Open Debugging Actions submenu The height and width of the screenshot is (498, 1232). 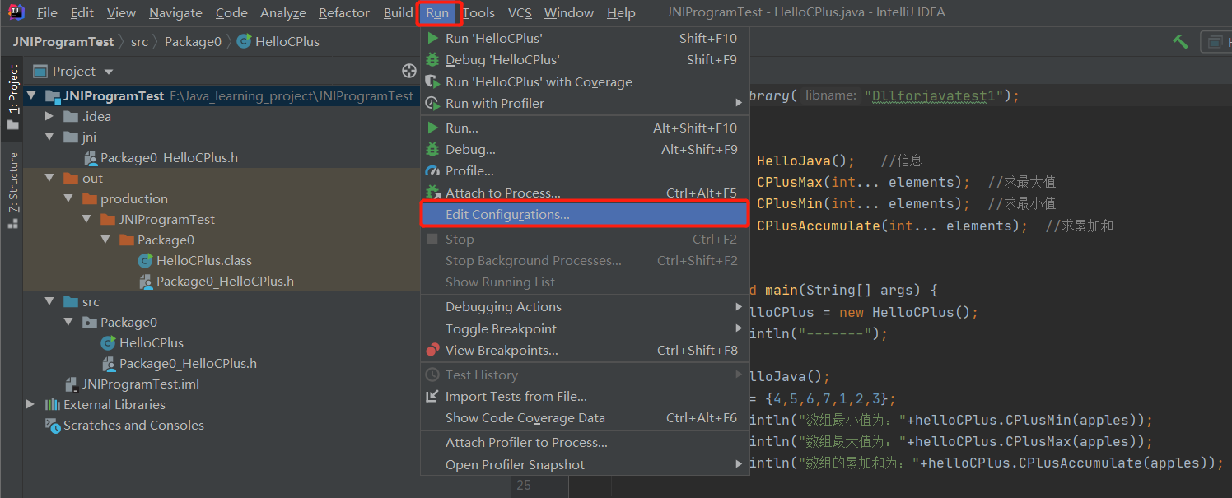tap(585, 306)
